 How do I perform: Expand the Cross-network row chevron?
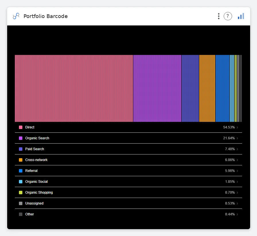point(237,160)
